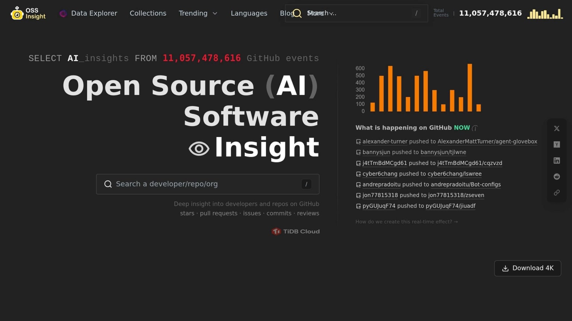Click push event icon beside alexander-turner
The image size is (572, 321).
tap(358, 142)
